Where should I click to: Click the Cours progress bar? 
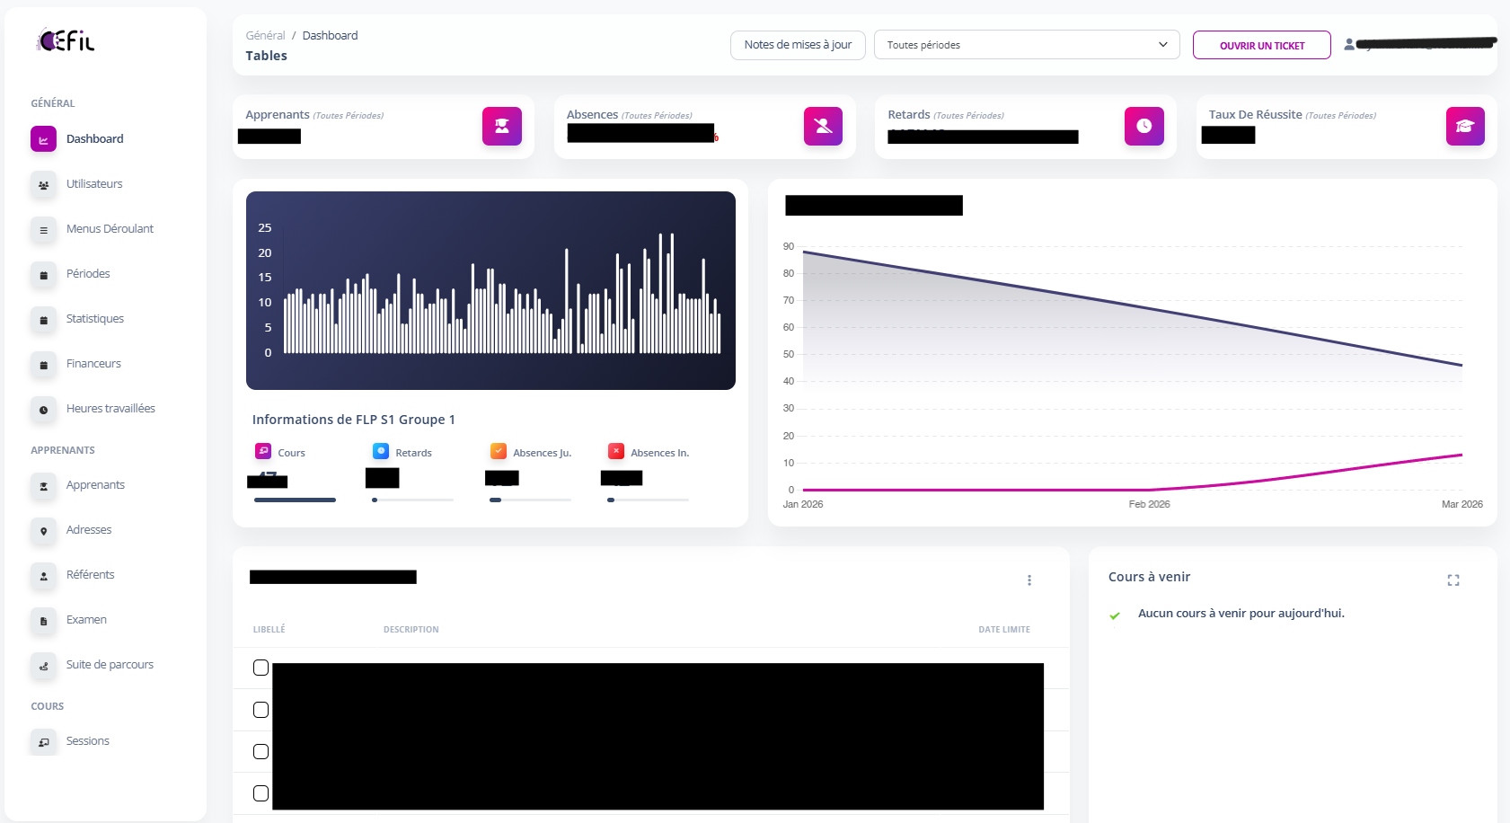pyautogui.click(x=295, y=500)
